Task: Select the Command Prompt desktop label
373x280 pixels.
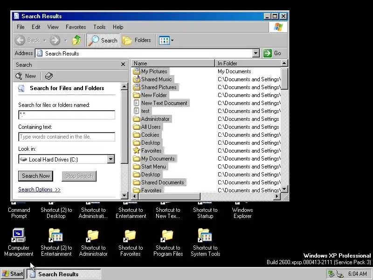Action: coord(19,213)
